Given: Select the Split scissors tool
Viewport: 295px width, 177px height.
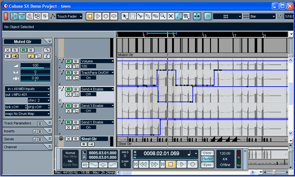Looking at the screenshot, I should tap(140, 16).
